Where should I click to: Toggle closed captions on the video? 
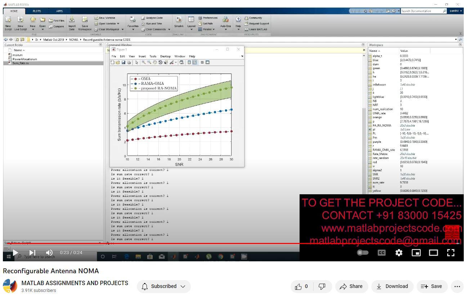[x=381, y=253]
